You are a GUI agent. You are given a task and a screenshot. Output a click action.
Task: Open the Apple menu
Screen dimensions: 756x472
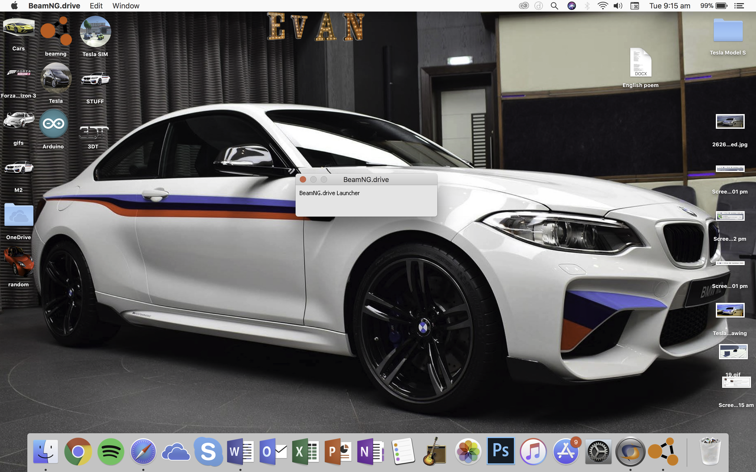(14, 6)
